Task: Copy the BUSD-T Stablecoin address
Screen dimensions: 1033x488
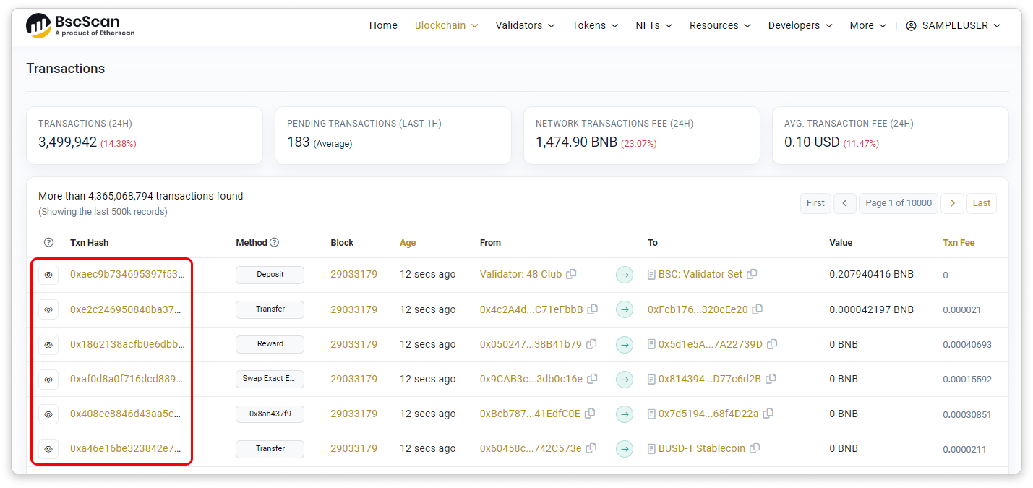Action: coord(755,448)
